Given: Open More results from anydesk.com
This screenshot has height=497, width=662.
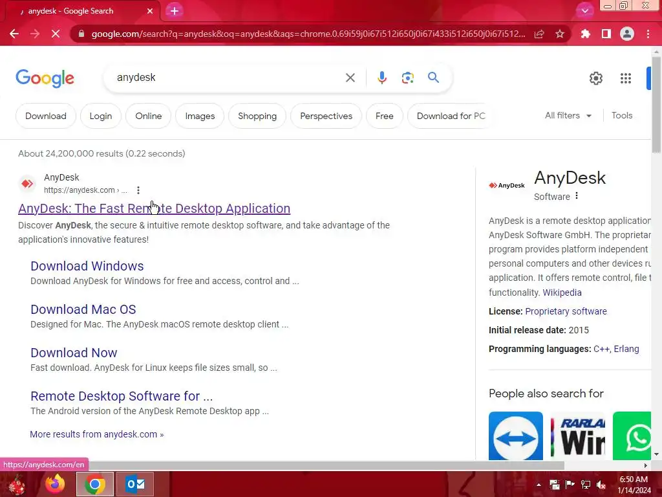Looking at the screenshot, I should 97,434.
